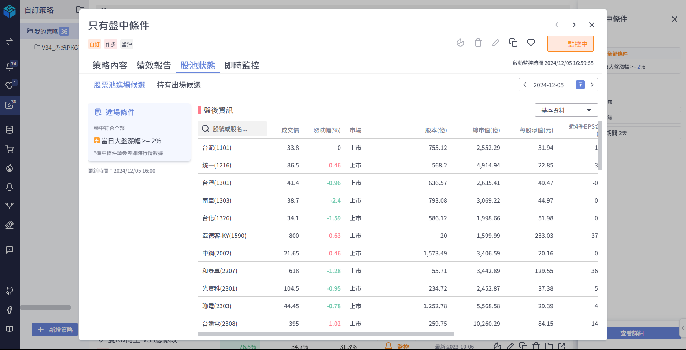Open the trophy icon in sidebar
The image size is (686, 350).
tap(10, 206)
